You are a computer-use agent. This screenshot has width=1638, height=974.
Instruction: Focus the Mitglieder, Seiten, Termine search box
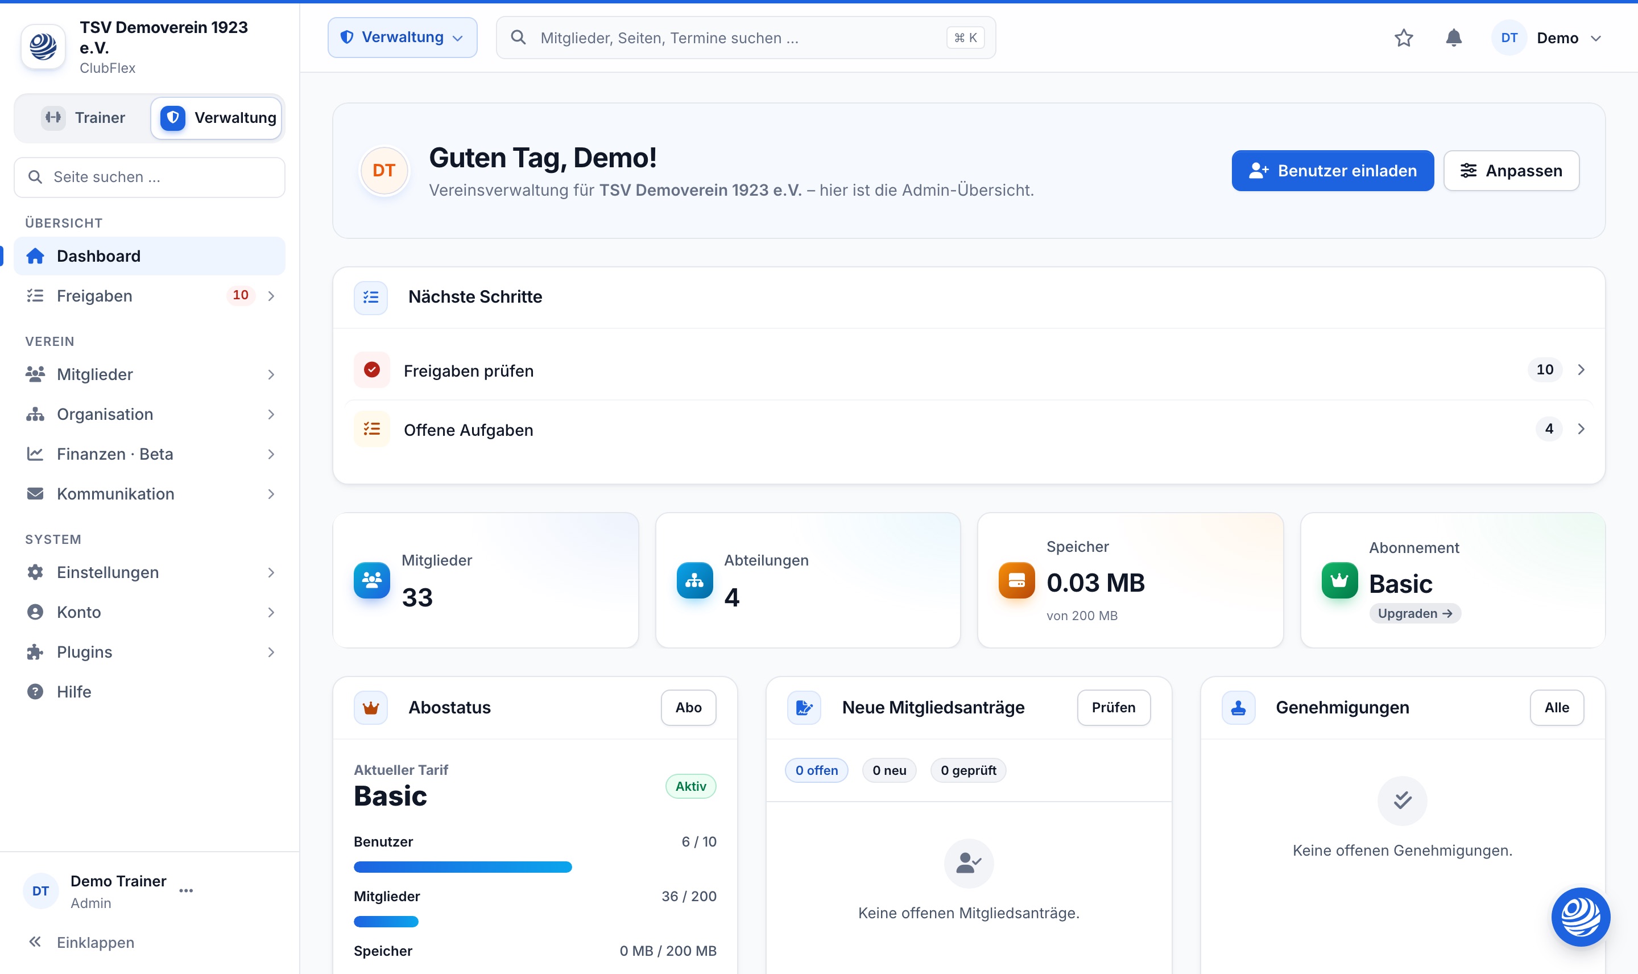746,38
